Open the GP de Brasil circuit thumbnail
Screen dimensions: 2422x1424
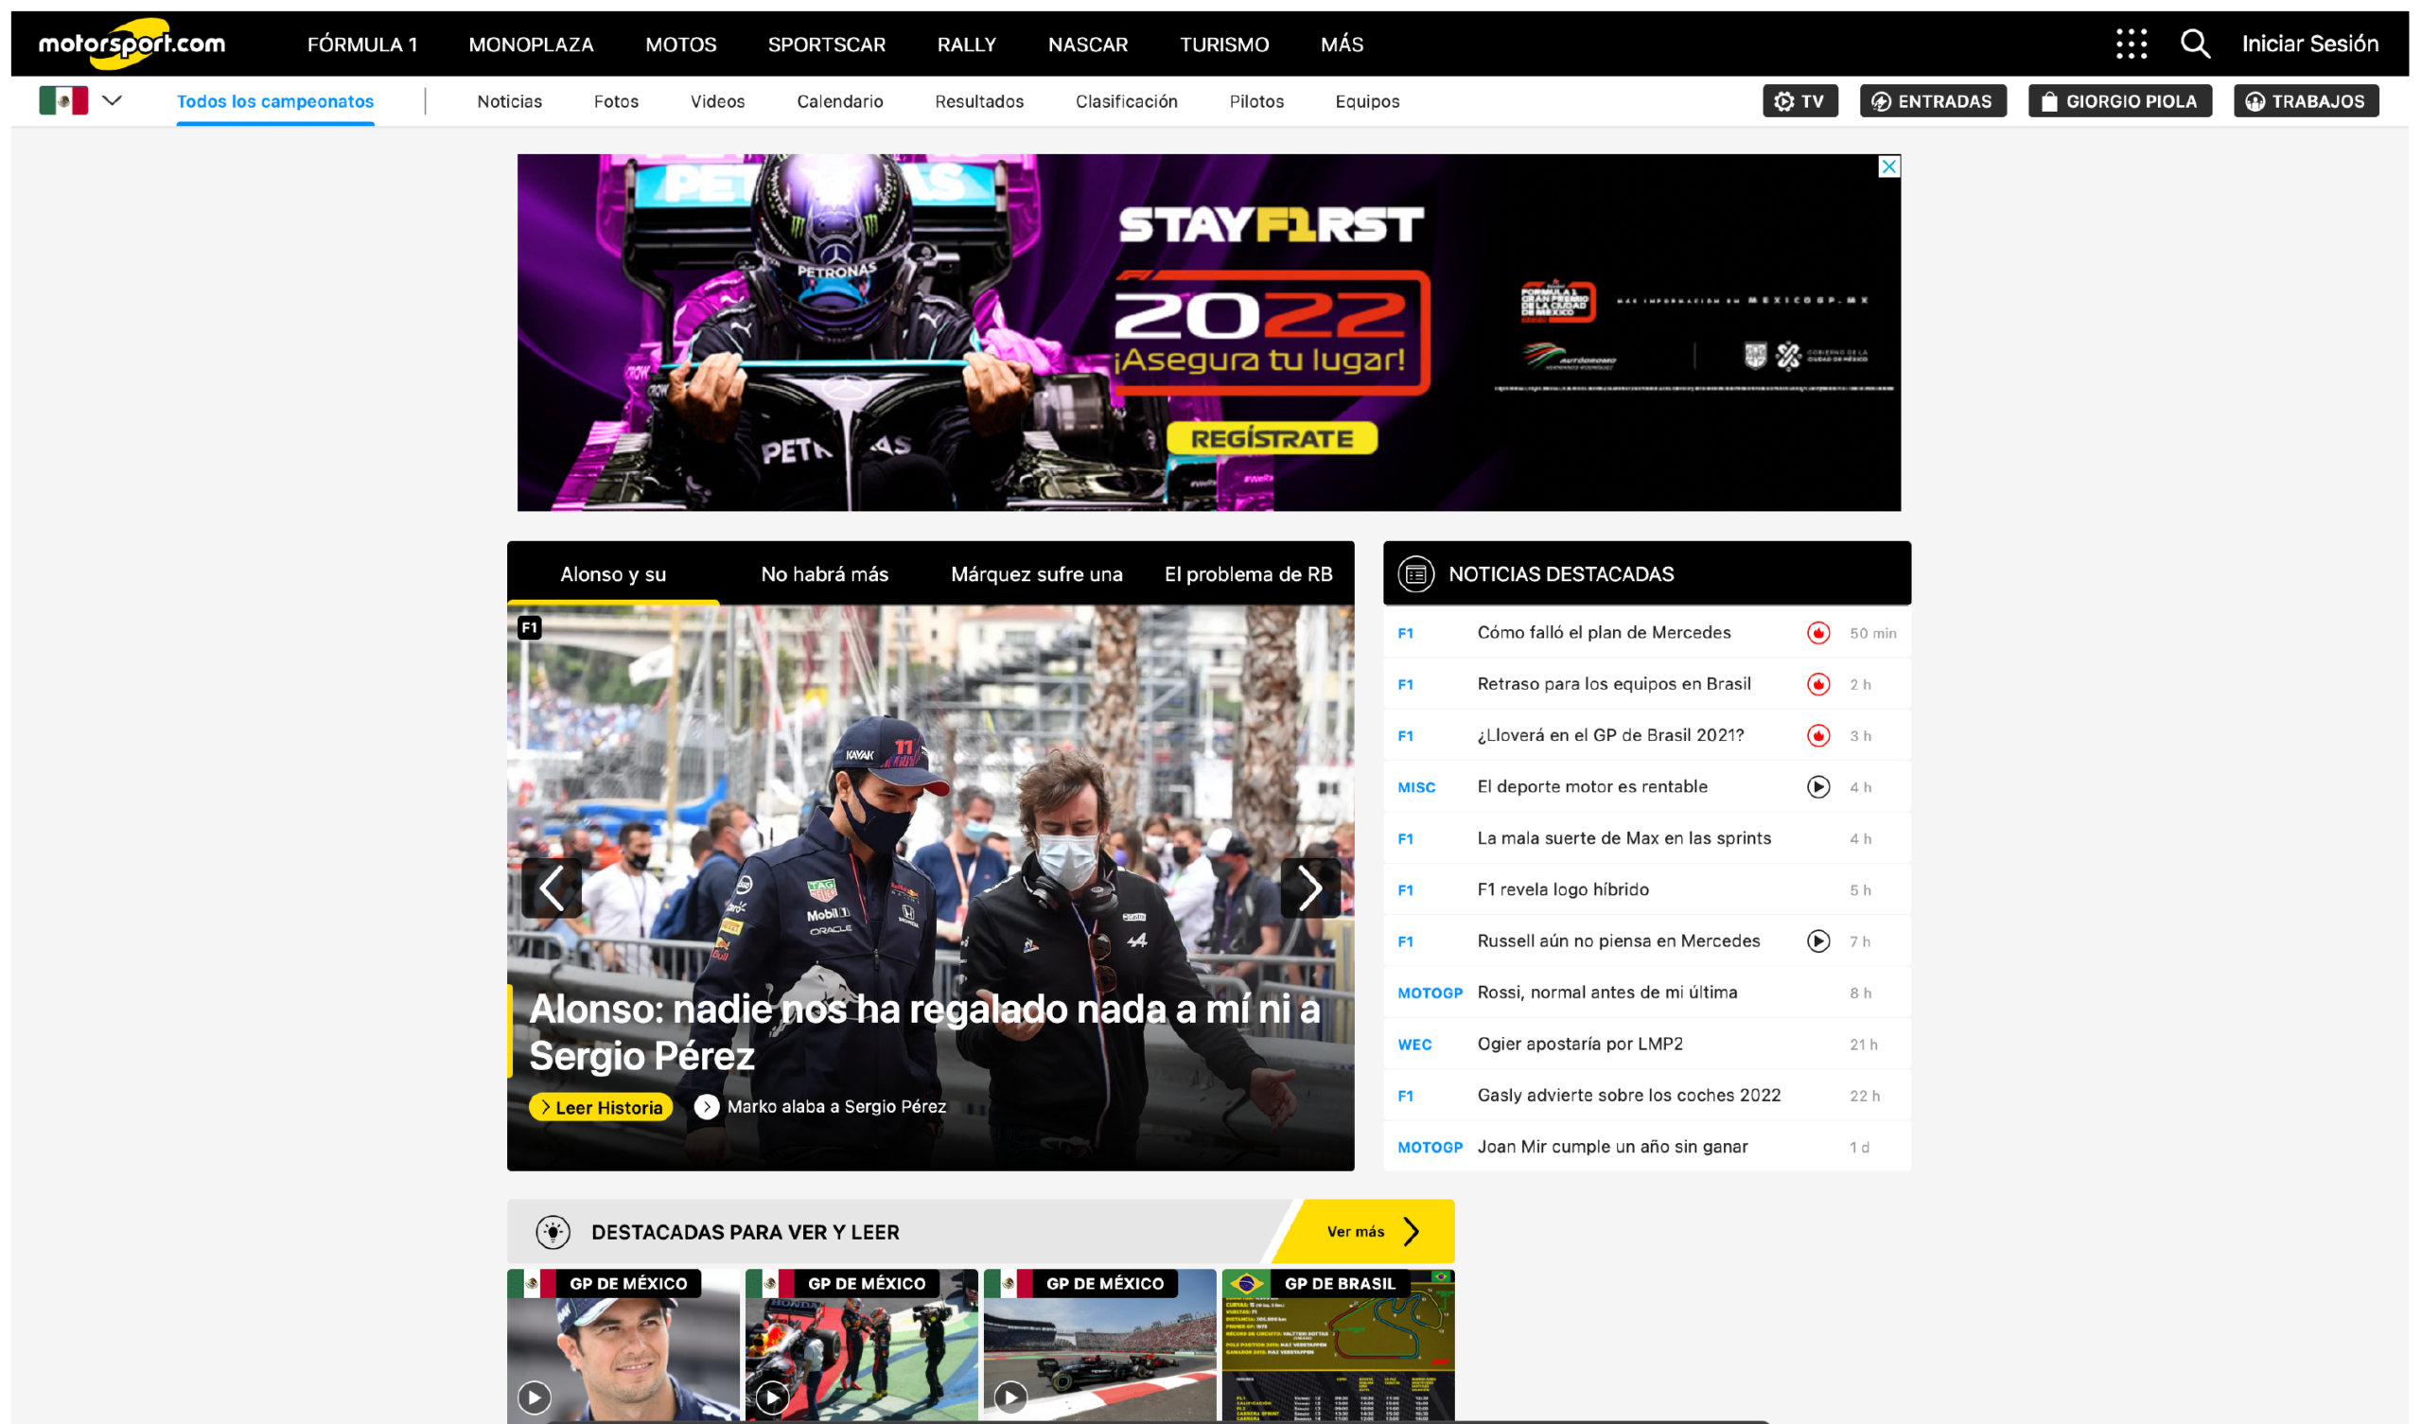click(1338, 1346)
